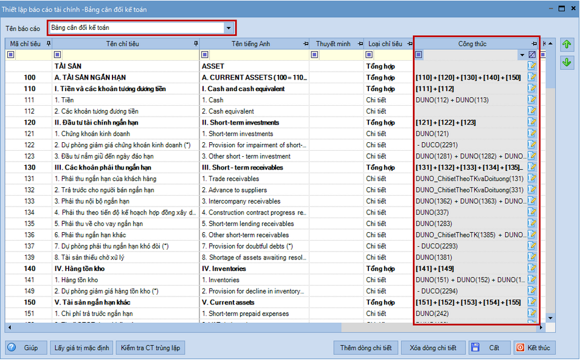580x361 pixels.
Task: Pin the Công thức column
Action: pyautogui.click(x=534, y=44)
